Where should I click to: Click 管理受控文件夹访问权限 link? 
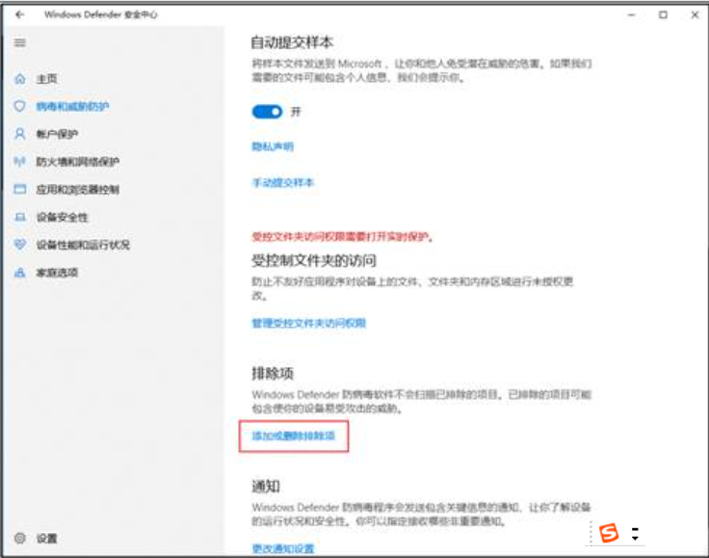point(309,323)
